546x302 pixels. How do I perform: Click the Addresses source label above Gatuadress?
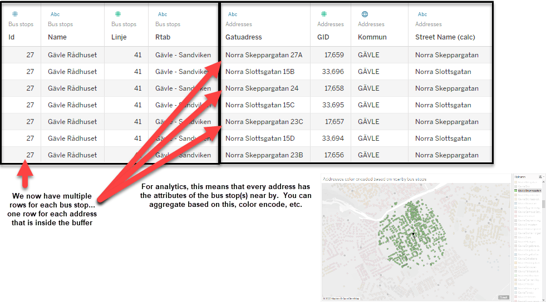pyautogui.click(x=239, y=24)
